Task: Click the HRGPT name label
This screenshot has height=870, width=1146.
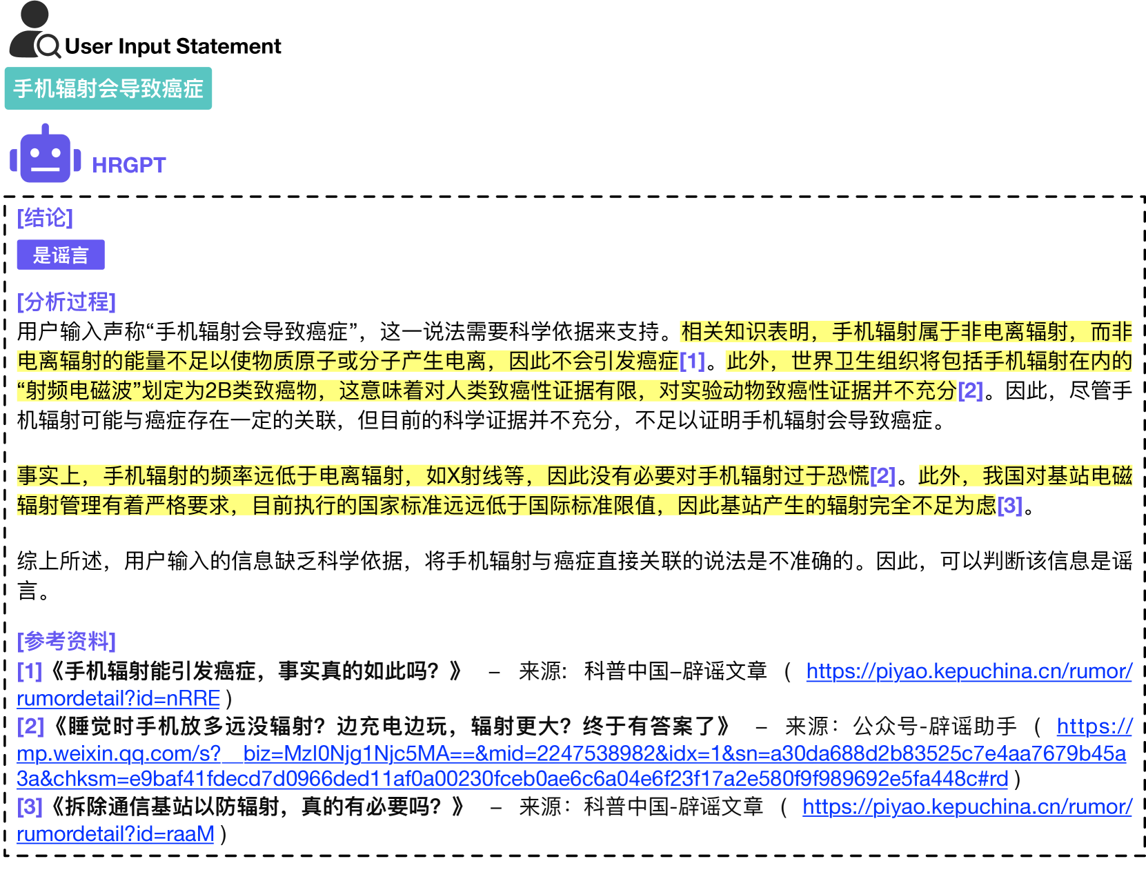Action: (129, 165)
